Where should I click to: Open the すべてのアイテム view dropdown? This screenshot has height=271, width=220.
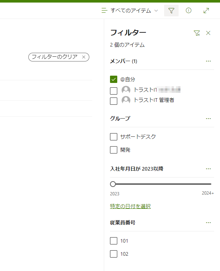pyautogui.click(x=130, y=11)
